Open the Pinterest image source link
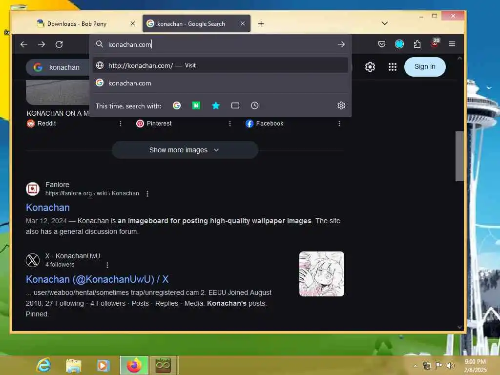 pos(154,124)
